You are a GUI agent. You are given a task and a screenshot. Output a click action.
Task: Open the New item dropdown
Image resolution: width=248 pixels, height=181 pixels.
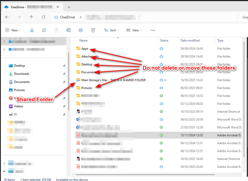[14, 30]
